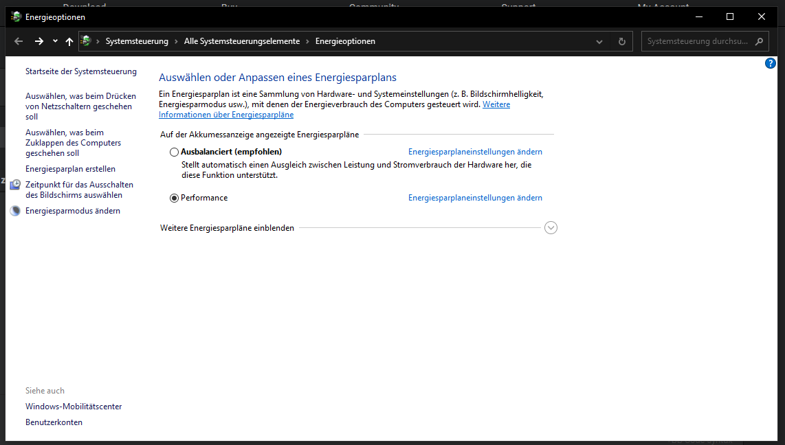The width and height of the screenshot is (785, 445).
Task: Open Energiesparplan erstellen in sidebar
Action: coord(70,169)
